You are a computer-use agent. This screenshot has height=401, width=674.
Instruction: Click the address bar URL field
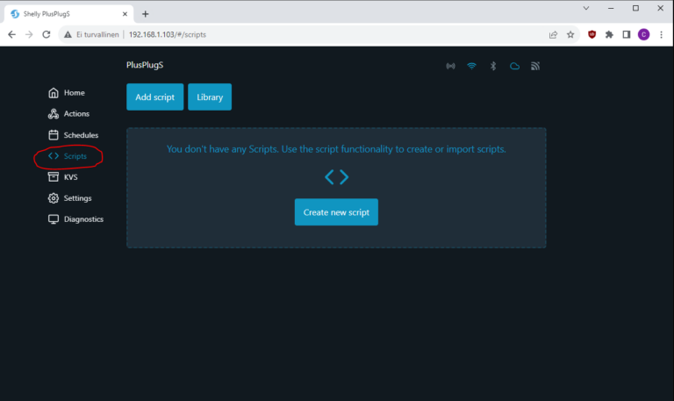click(333, 34)
